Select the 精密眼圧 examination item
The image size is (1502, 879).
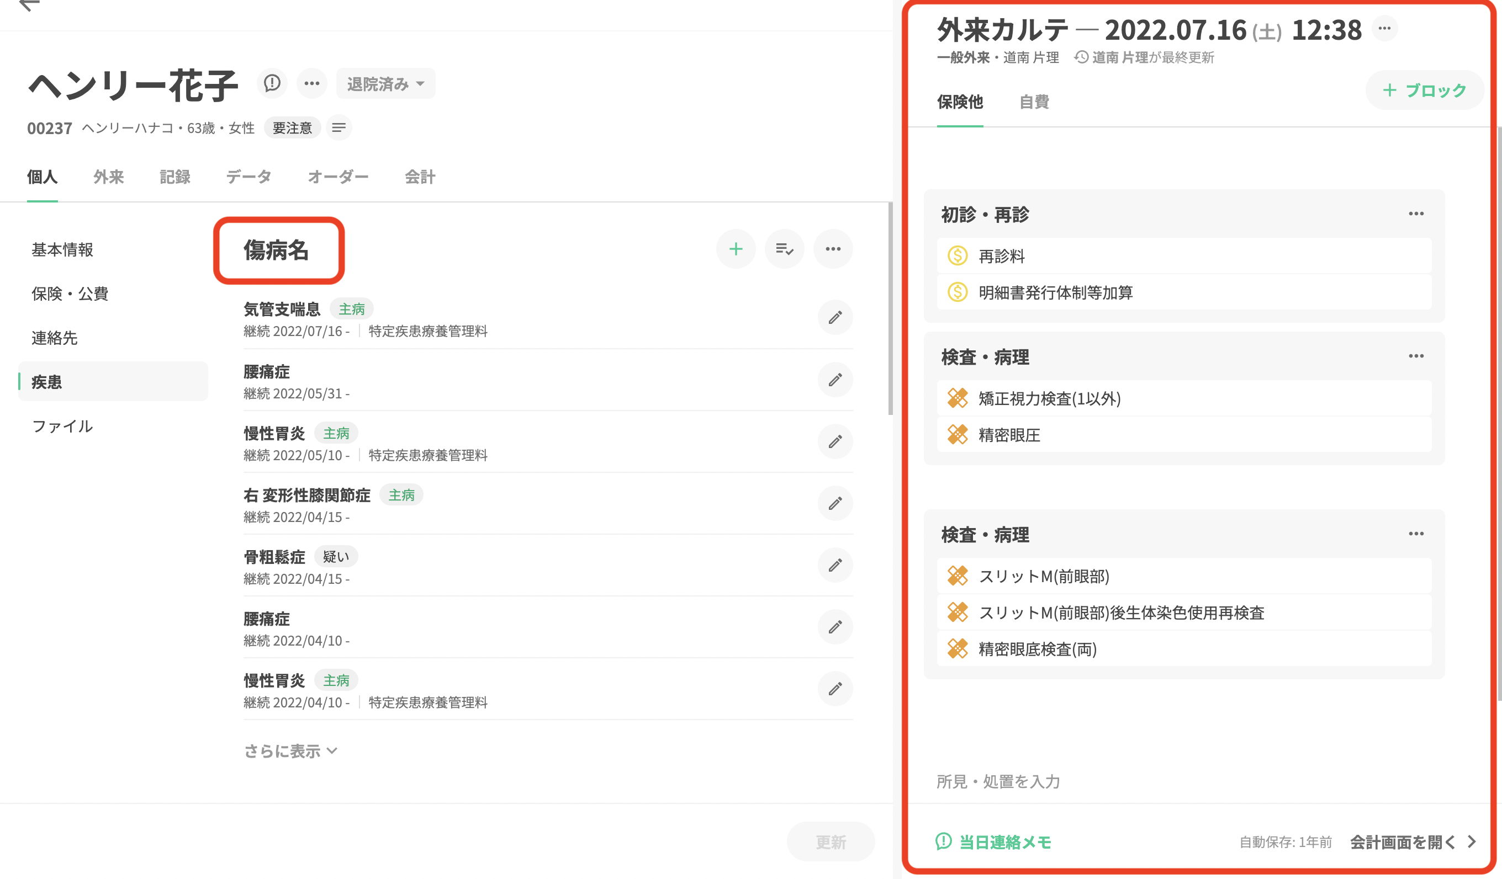(1008, 435)
